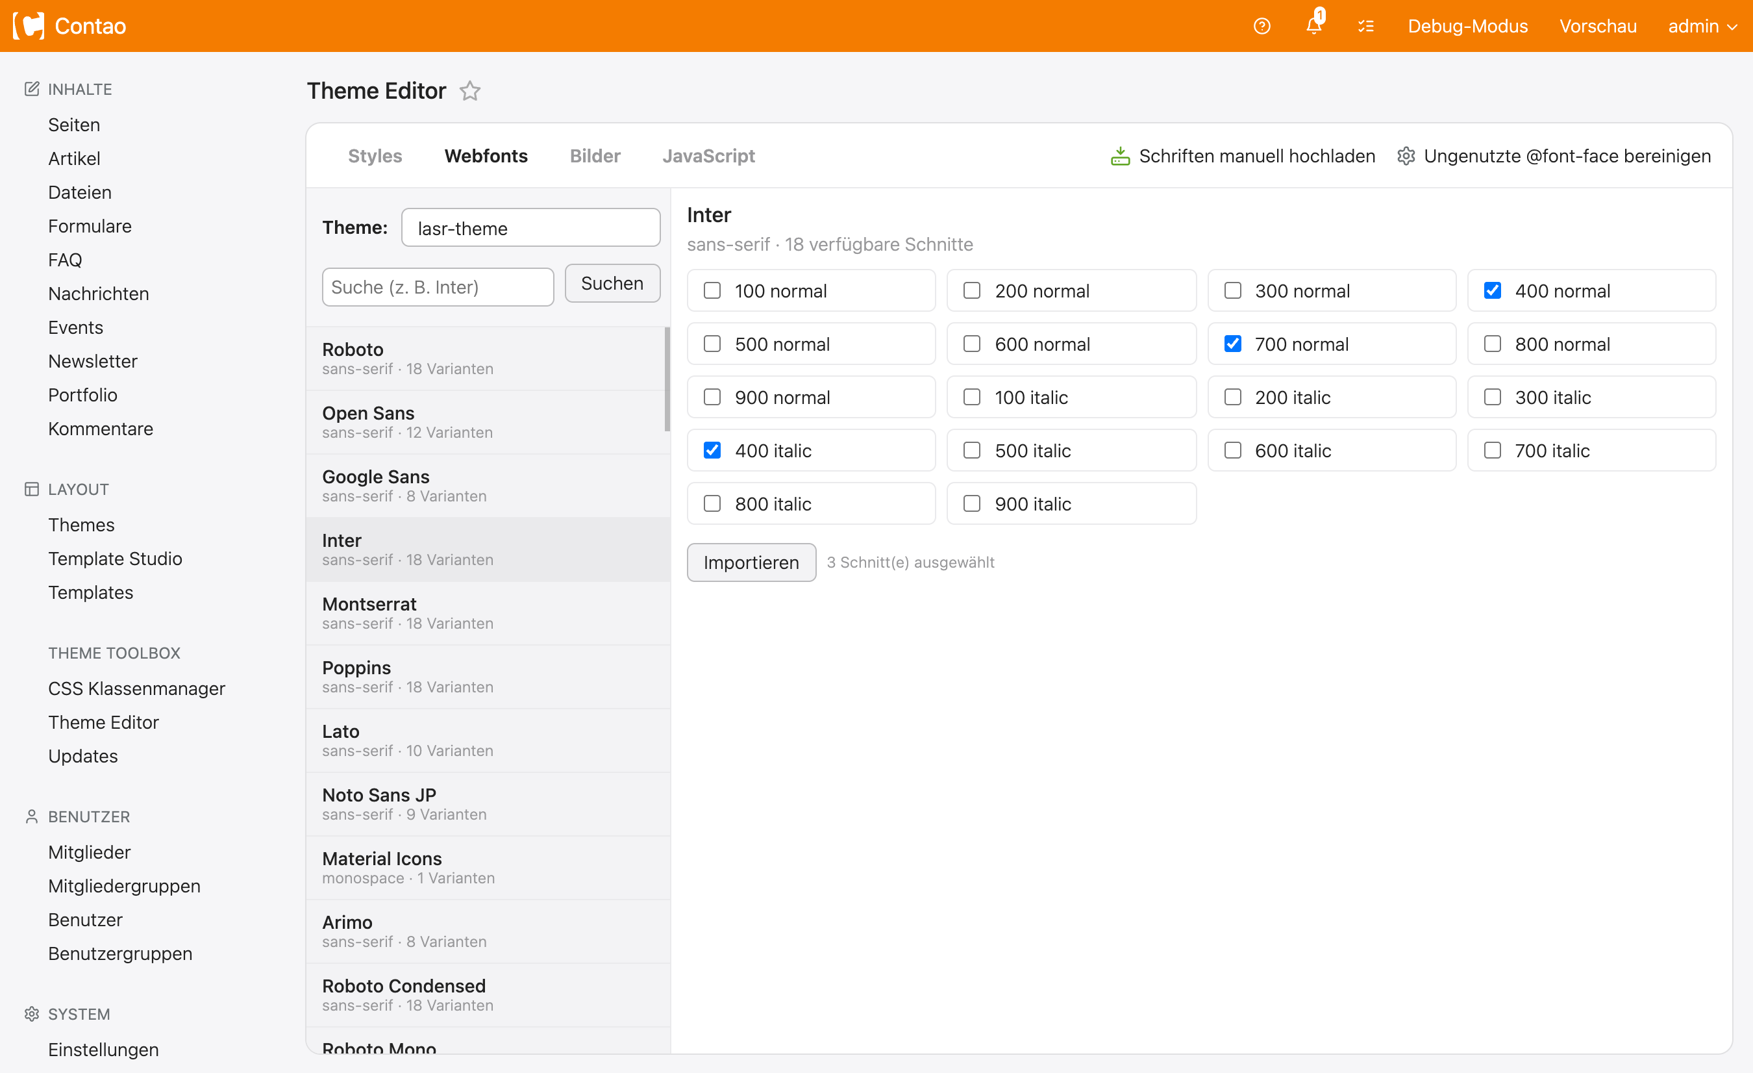Collapse the LAYOUT navigation group

pos(79,489)
